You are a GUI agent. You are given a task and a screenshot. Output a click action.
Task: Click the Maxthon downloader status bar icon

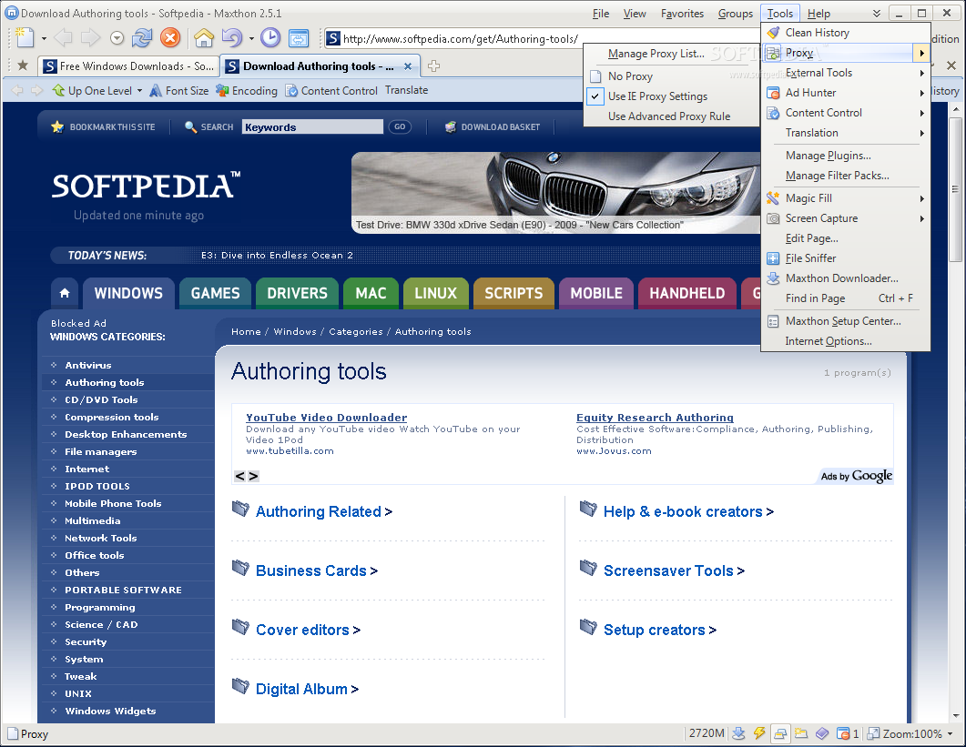tap(738, 733)
